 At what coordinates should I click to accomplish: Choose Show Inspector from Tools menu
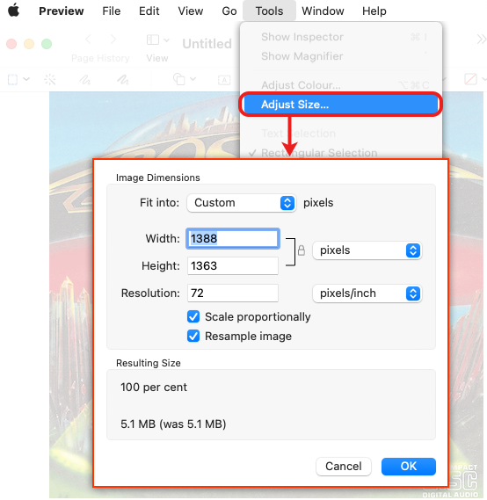coord(341,37)
